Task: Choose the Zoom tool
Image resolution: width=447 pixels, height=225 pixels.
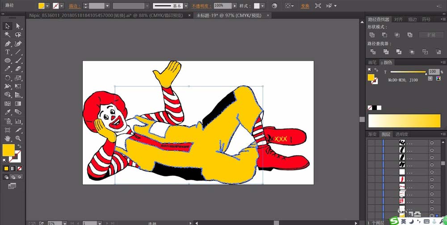Action: tap(18, 138)
